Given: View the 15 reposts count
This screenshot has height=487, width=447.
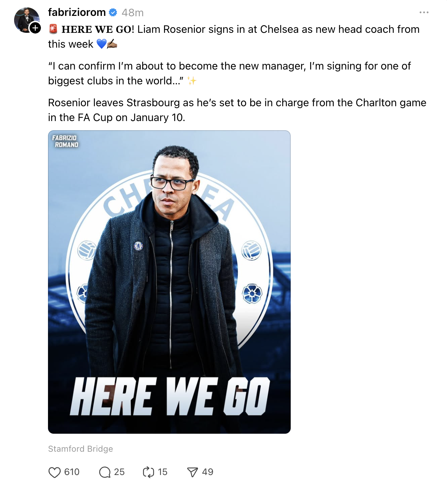Looking at the screenshot, I should (x=163, y=472).
